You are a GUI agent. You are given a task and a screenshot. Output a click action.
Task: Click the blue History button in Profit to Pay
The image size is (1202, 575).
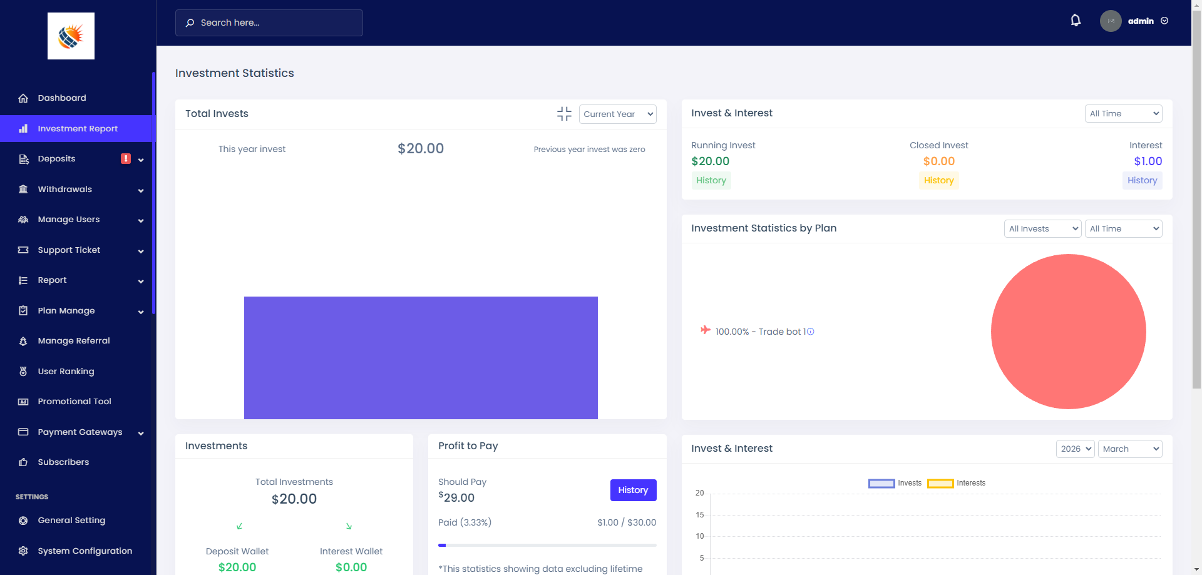click(x=633, y=491)
